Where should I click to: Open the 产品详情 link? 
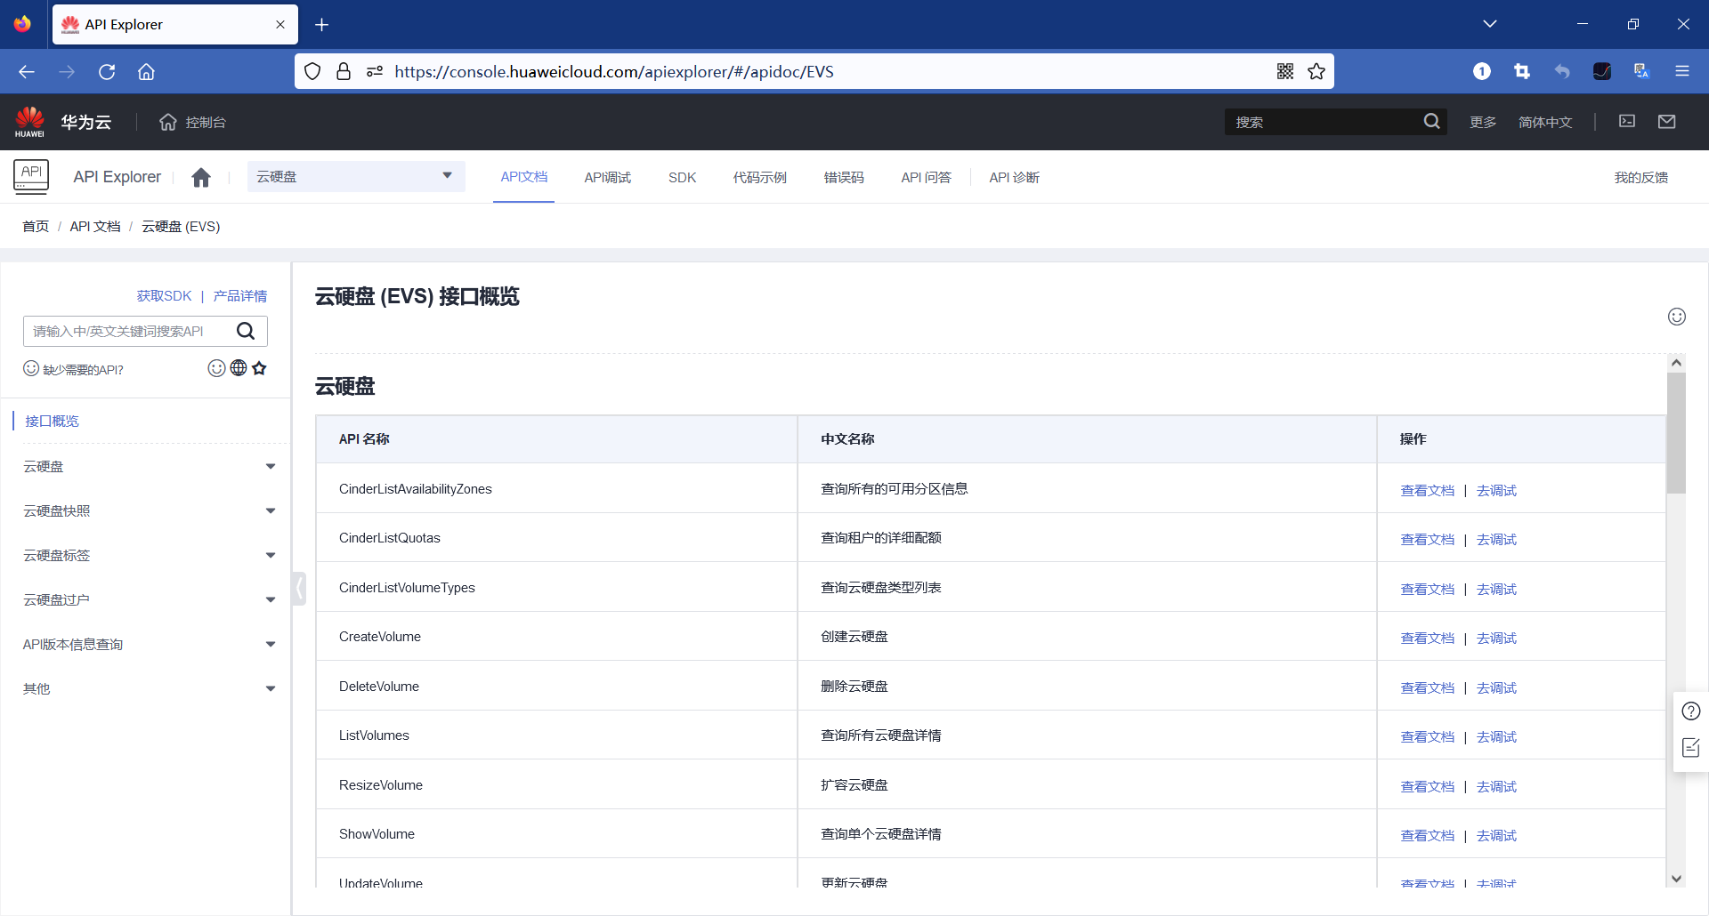(240, 295)
